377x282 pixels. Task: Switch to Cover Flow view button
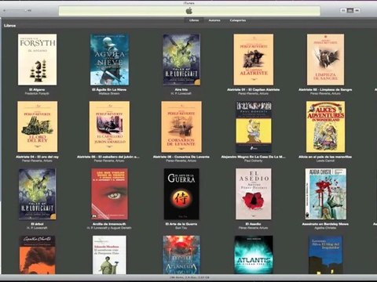pyautogui.click(x=357, y=10)
